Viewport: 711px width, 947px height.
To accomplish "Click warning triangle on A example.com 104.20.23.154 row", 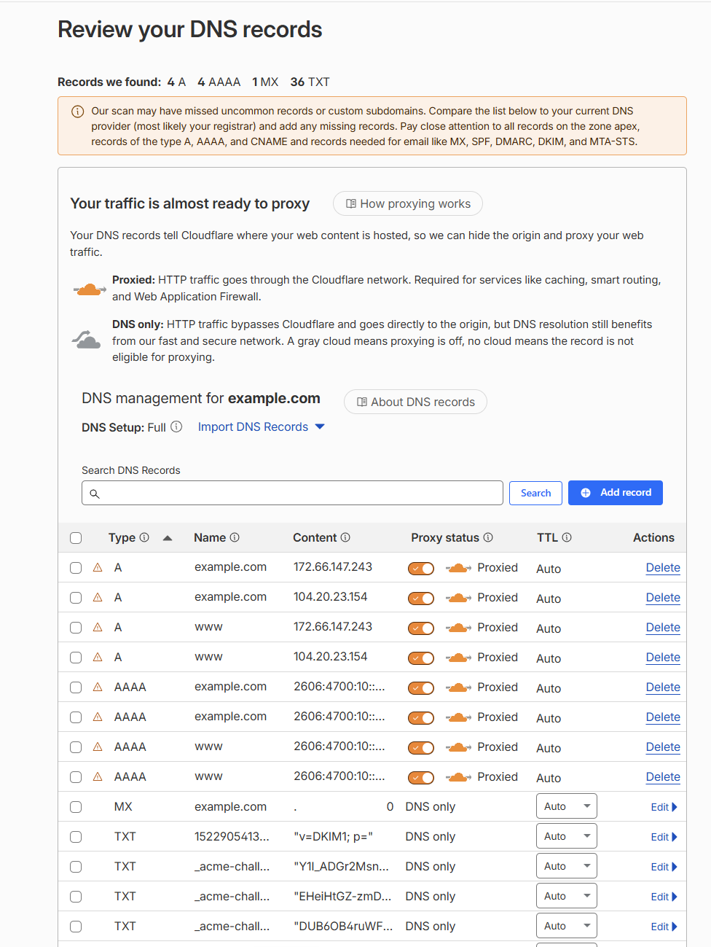I will tap(98, 597).
